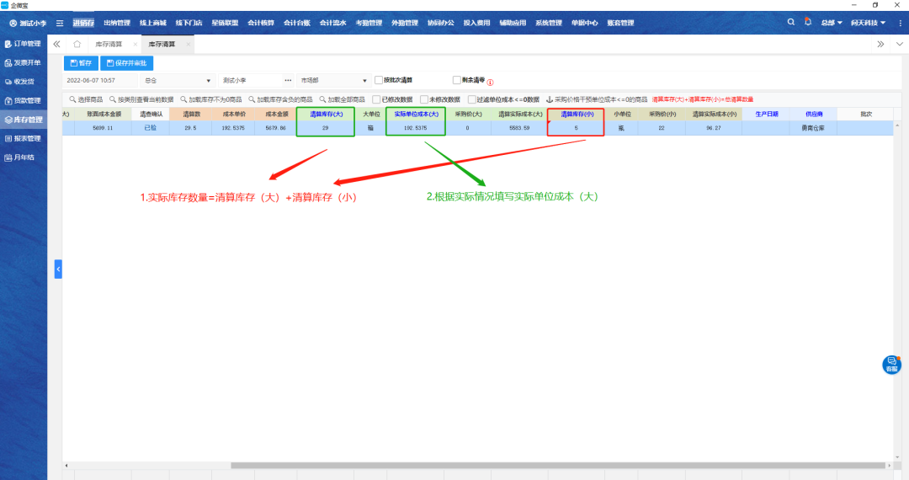
Task: Go to home tab icon
Action: [77, 43]
